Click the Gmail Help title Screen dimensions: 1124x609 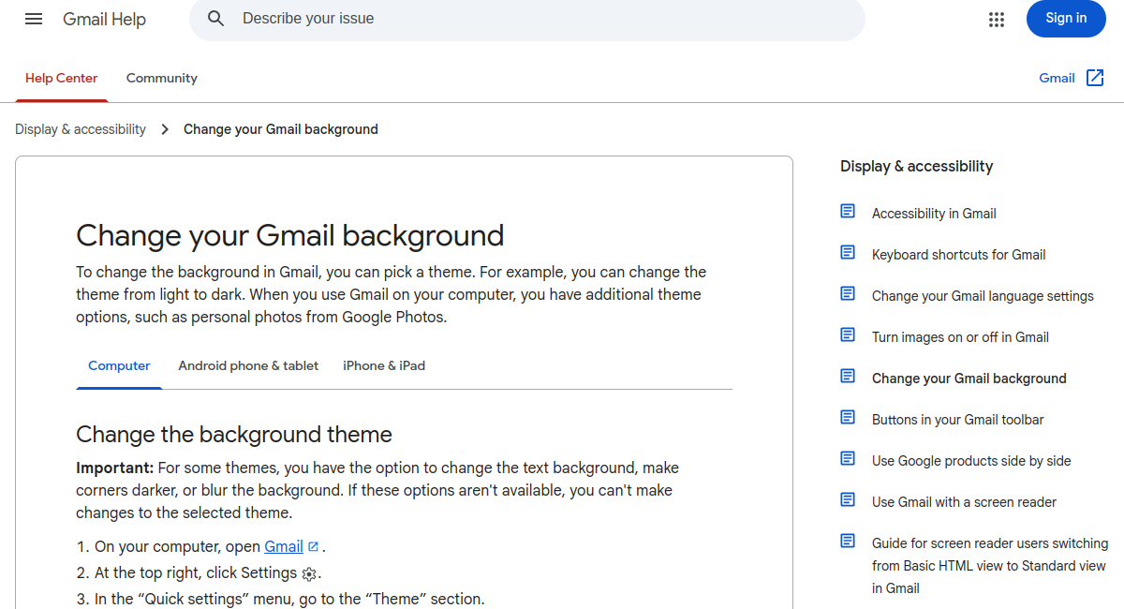(x=104, y=19)
